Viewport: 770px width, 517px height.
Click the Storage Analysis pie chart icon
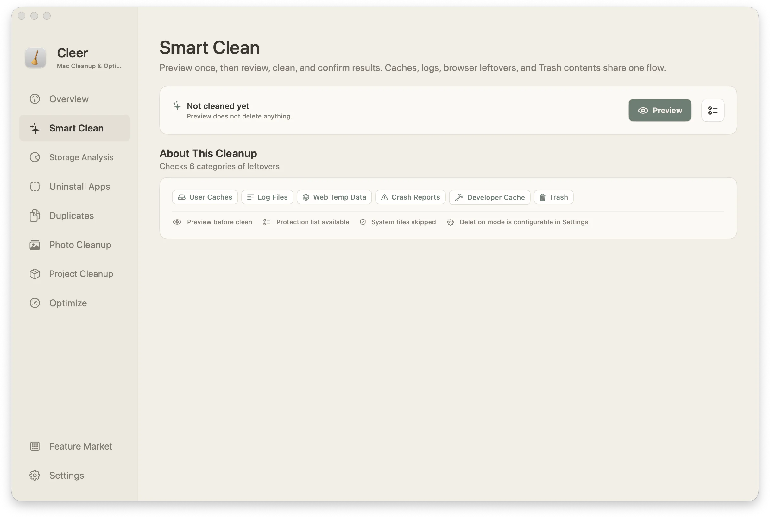coord(35,157)
